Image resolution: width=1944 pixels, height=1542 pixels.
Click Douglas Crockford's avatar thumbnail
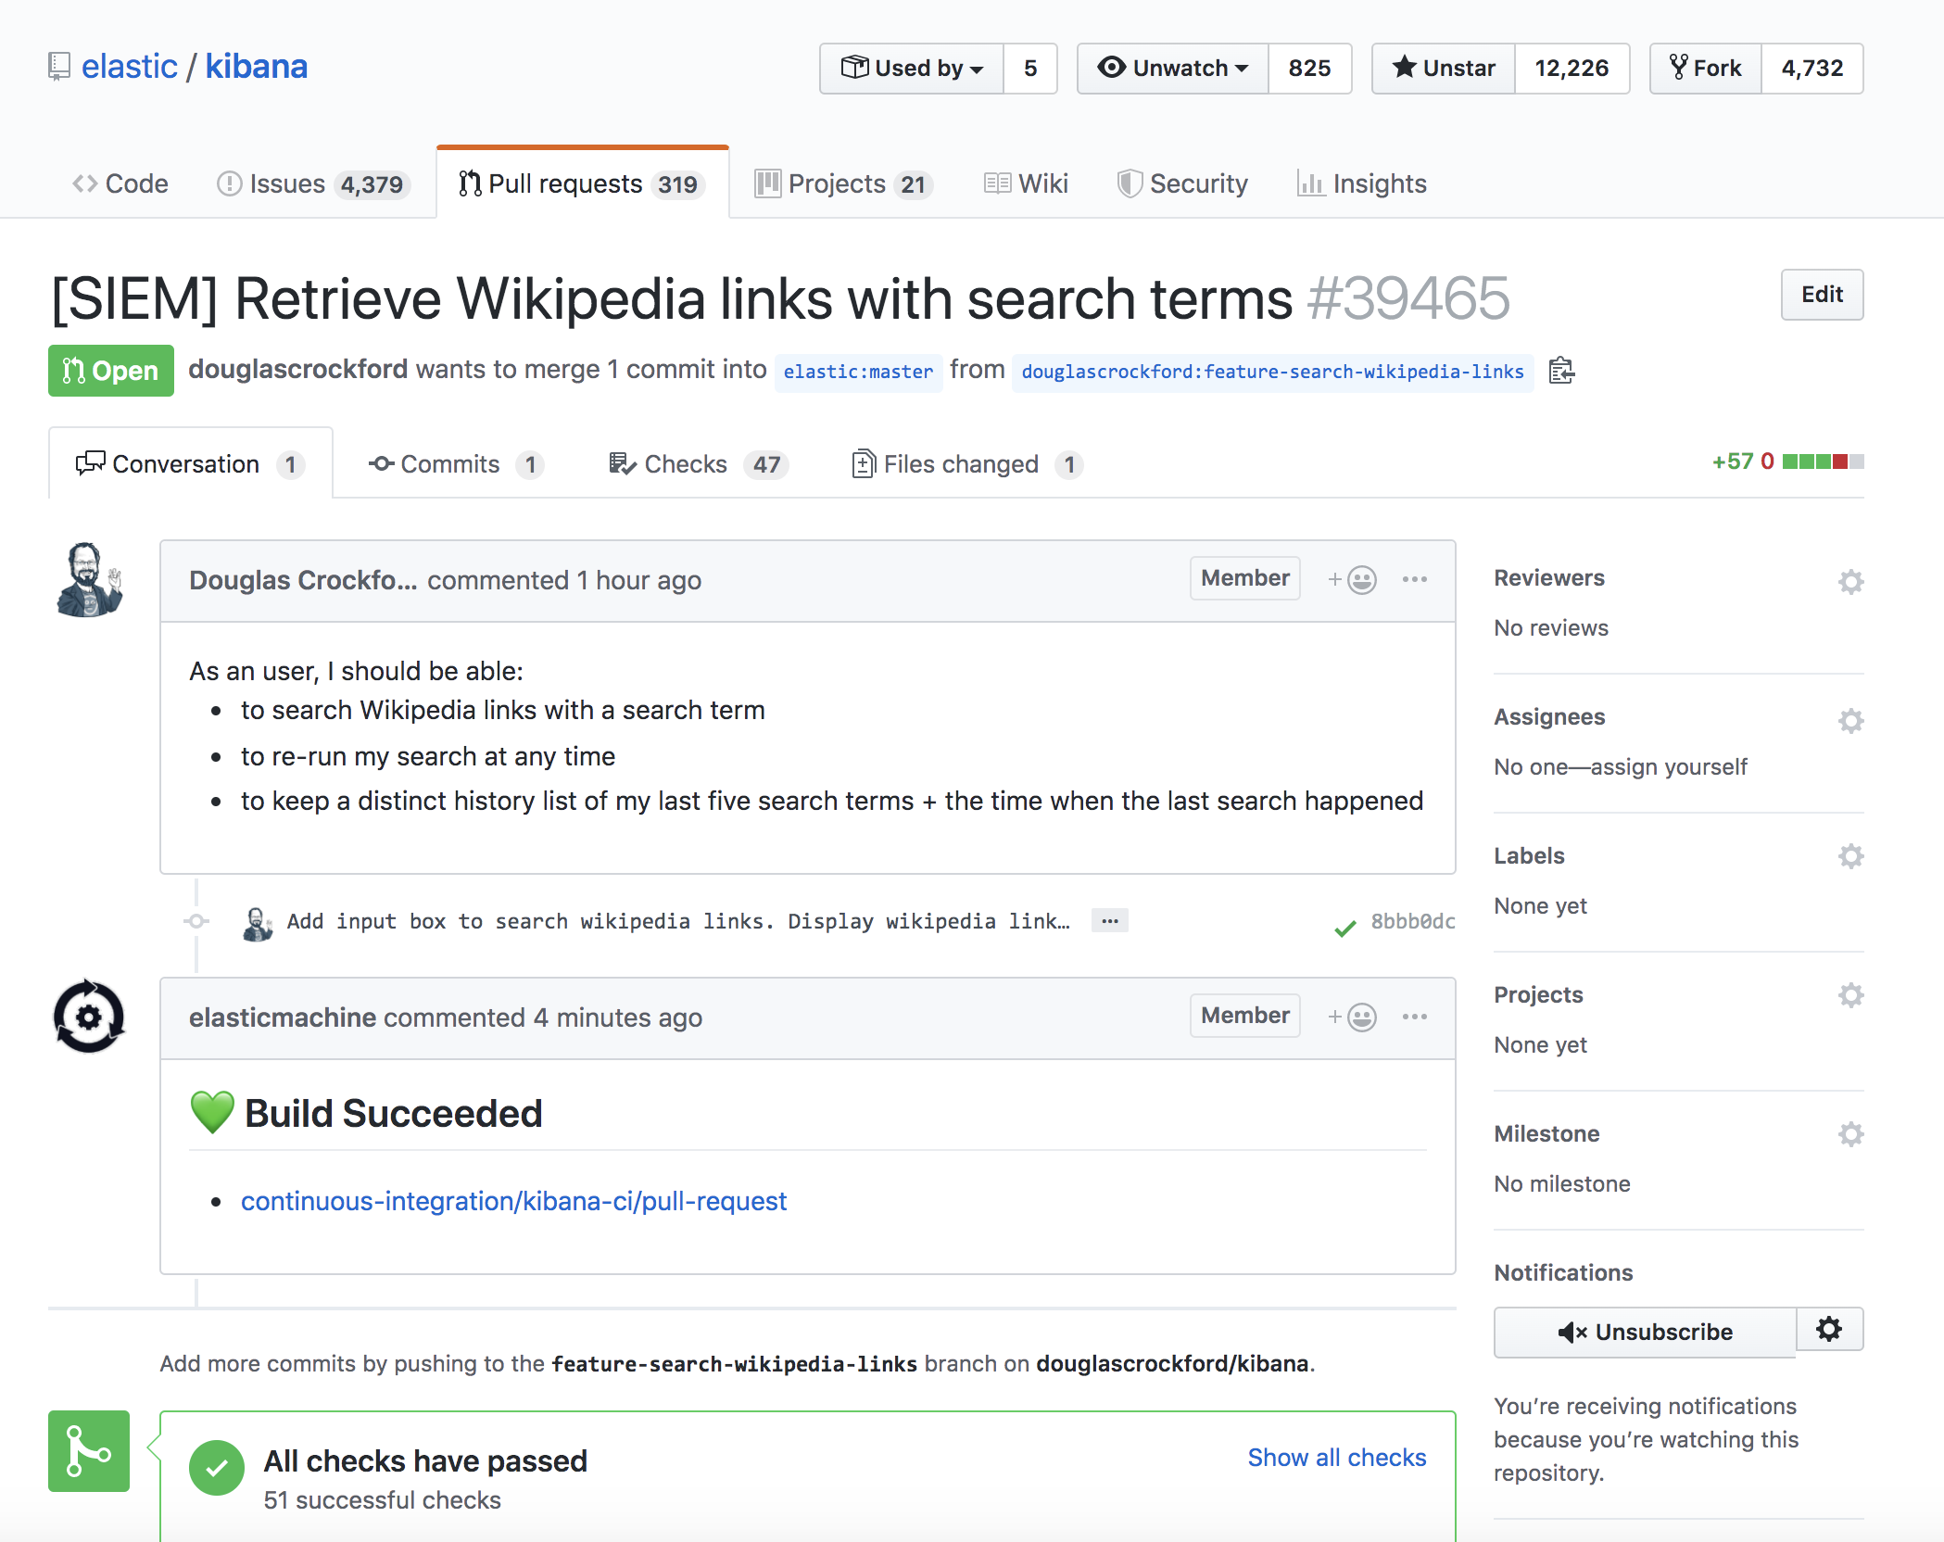click(x=88, y=580)
